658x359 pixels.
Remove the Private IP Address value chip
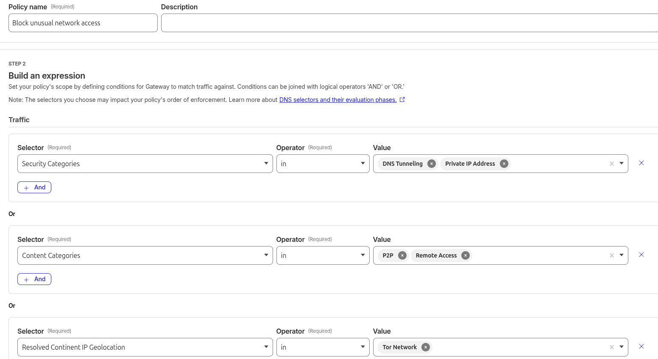[504, 164]
